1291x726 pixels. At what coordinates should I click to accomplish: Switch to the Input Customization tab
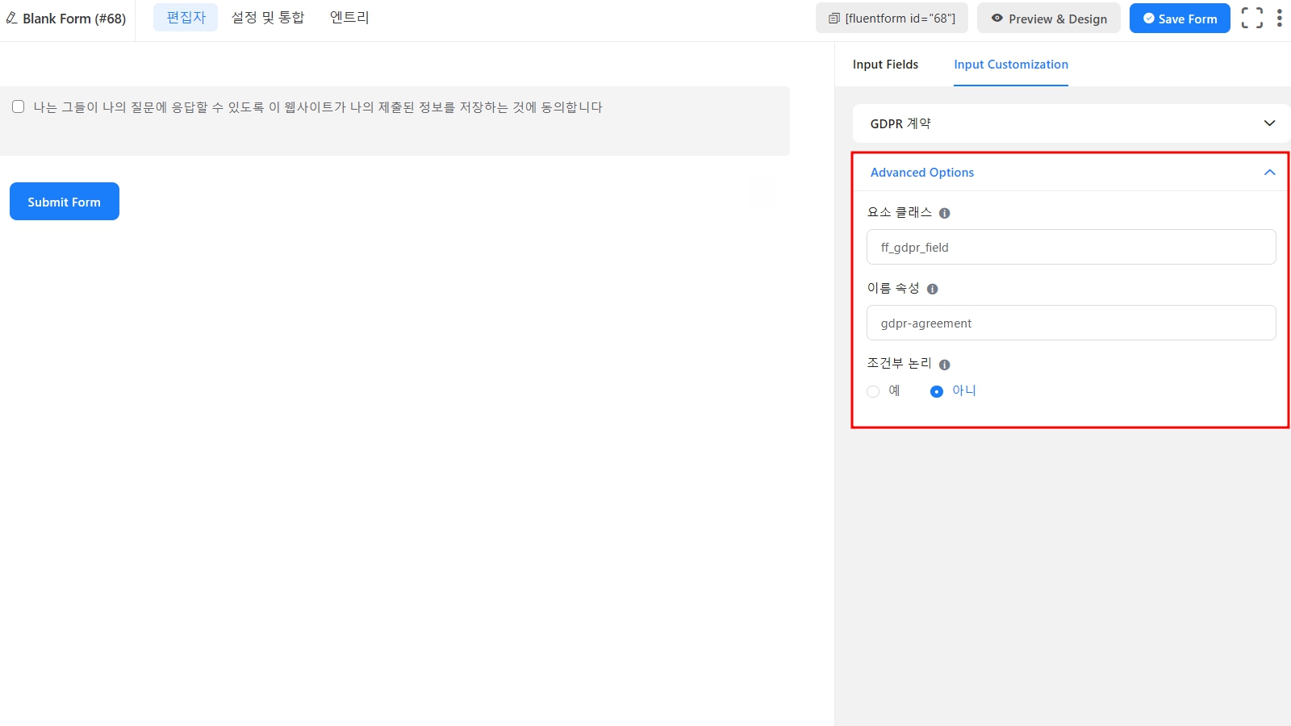[x=1011, y=65]
